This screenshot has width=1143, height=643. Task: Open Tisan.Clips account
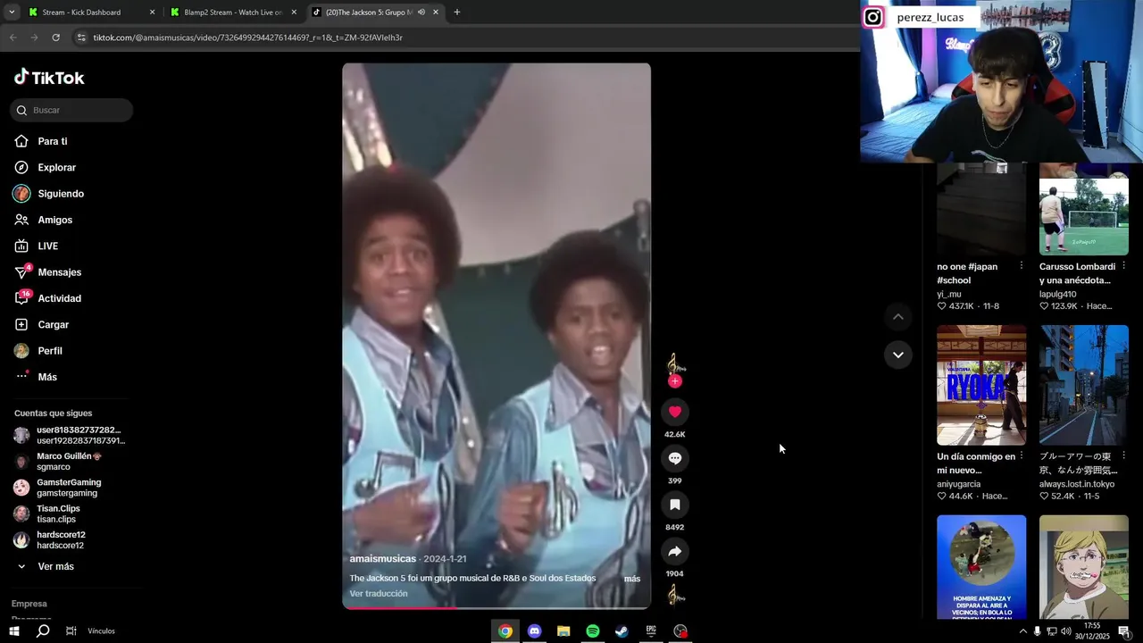pos(58,514)
